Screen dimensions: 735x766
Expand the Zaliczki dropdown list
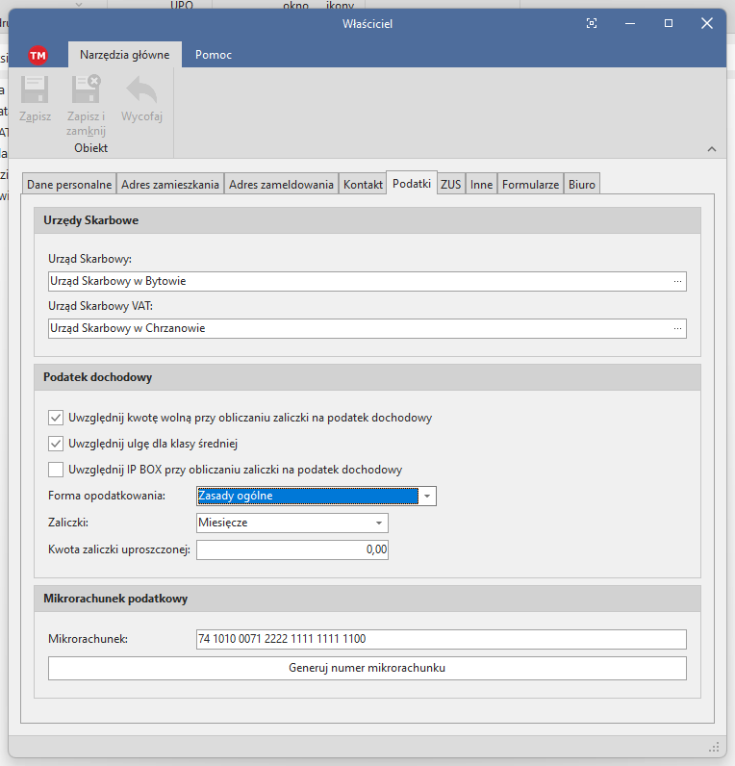[x=379, y=523]
